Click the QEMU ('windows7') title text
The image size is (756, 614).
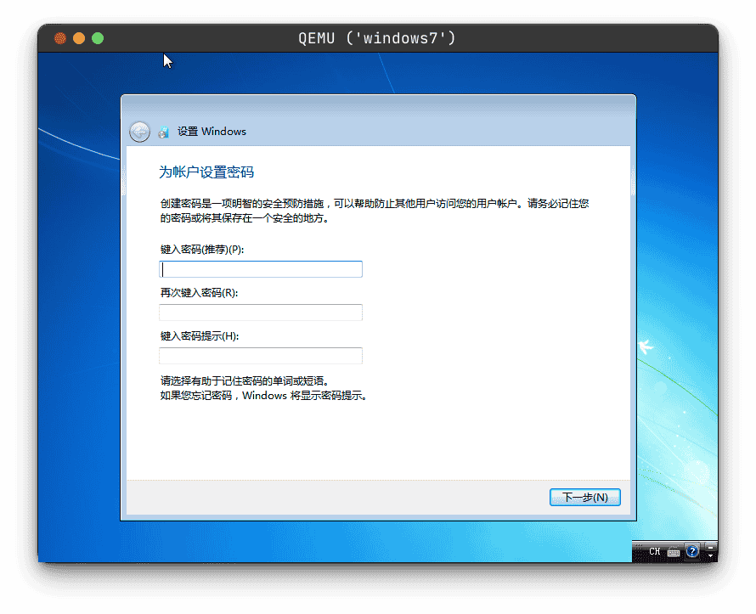377,38
